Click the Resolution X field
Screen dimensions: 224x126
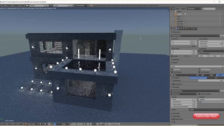(184, 41)
